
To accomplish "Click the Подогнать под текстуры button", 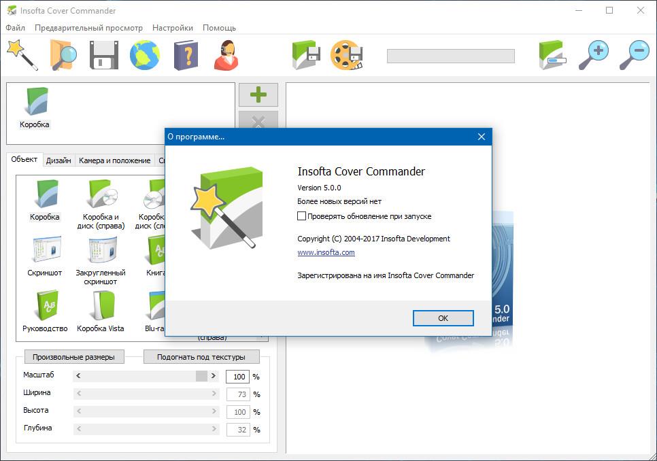I will [201, 357].
